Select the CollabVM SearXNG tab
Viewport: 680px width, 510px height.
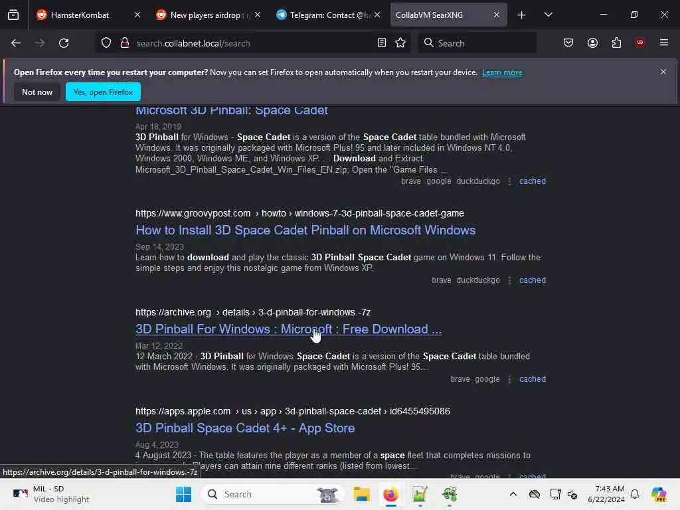[x=448, y=15]
